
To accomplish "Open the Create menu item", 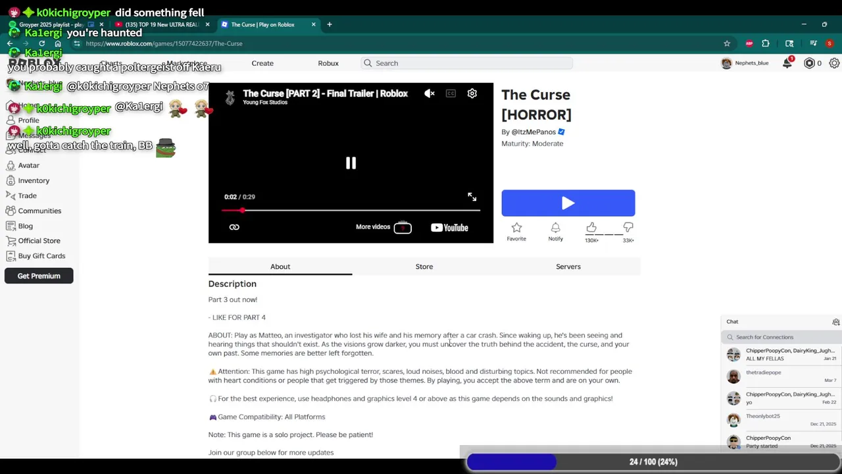I will click(262, 63).
